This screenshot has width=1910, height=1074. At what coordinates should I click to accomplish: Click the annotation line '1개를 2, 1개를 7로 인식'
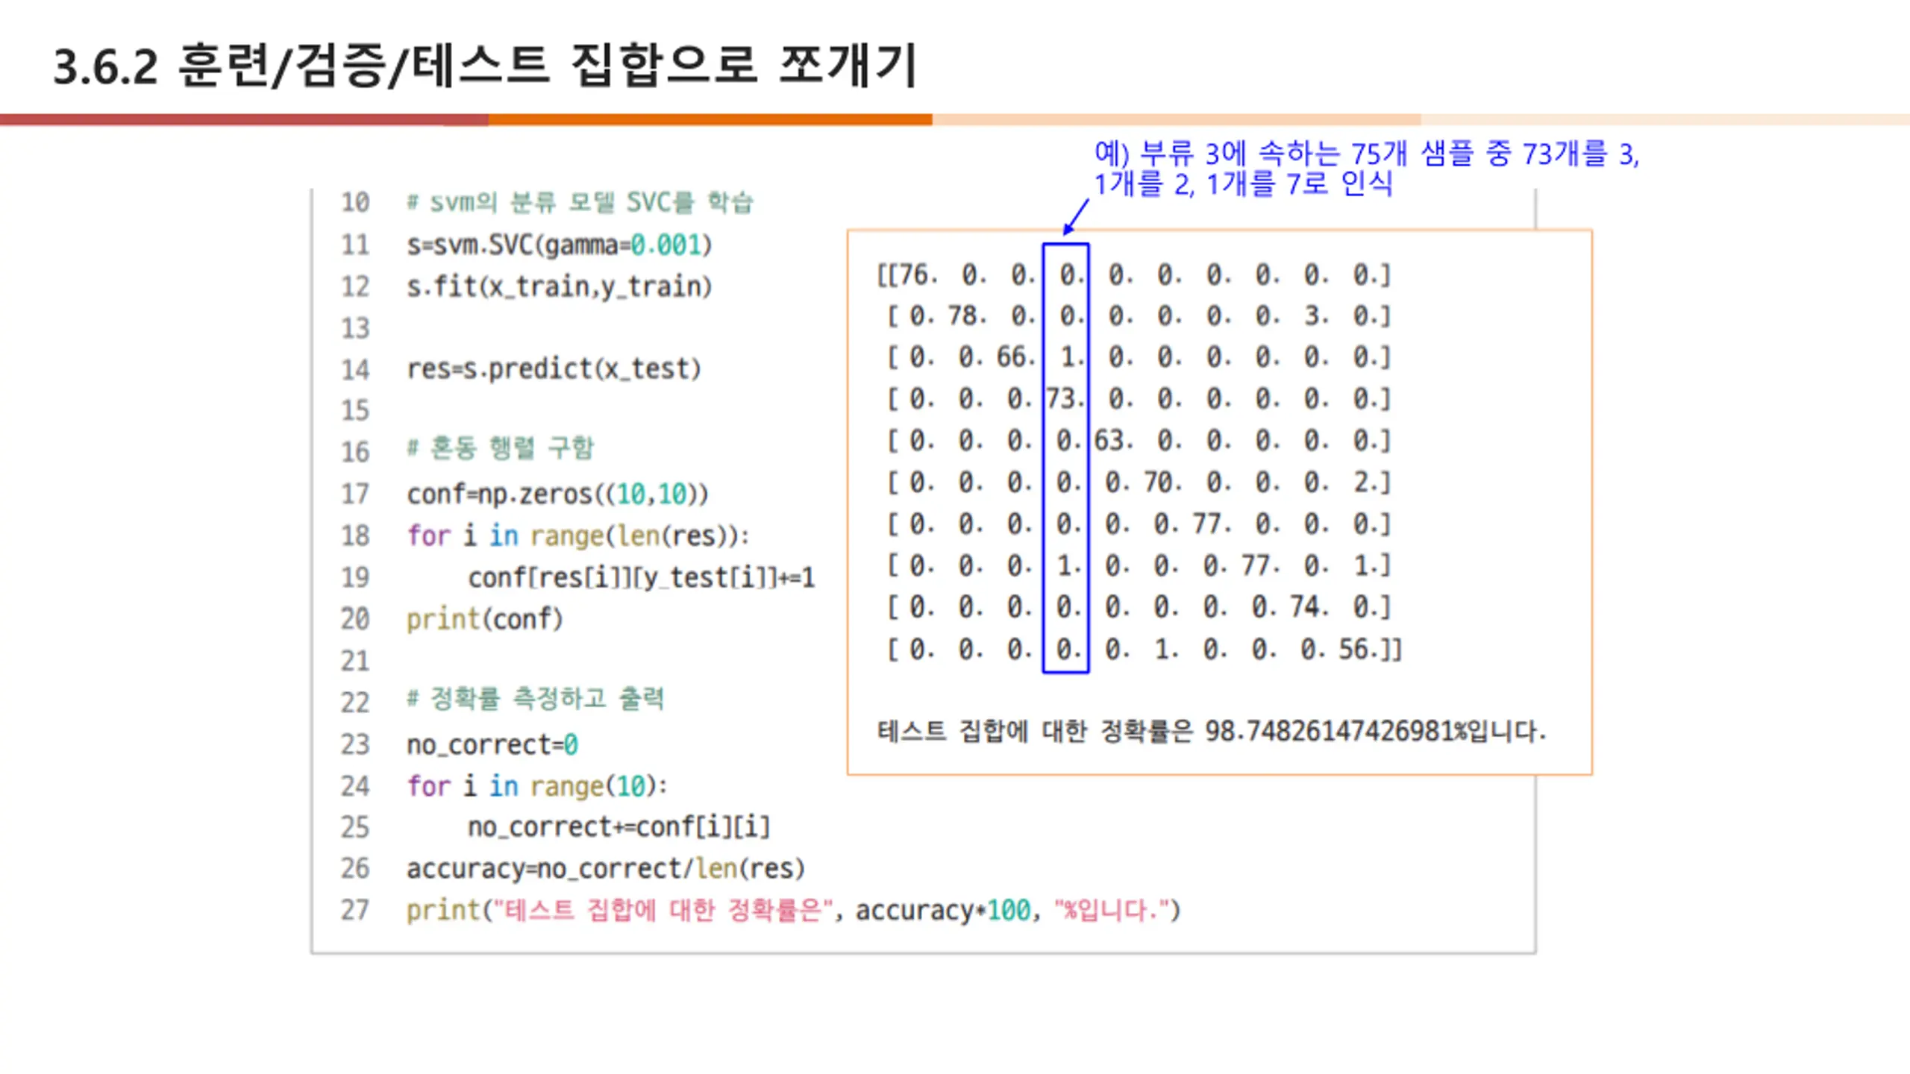pos(1243,184)
